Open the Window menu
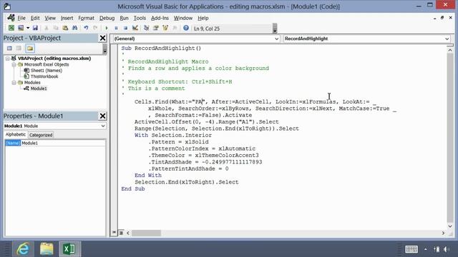Image resolution: width=458 pixels, height=257 pixels. click(183, 18)
